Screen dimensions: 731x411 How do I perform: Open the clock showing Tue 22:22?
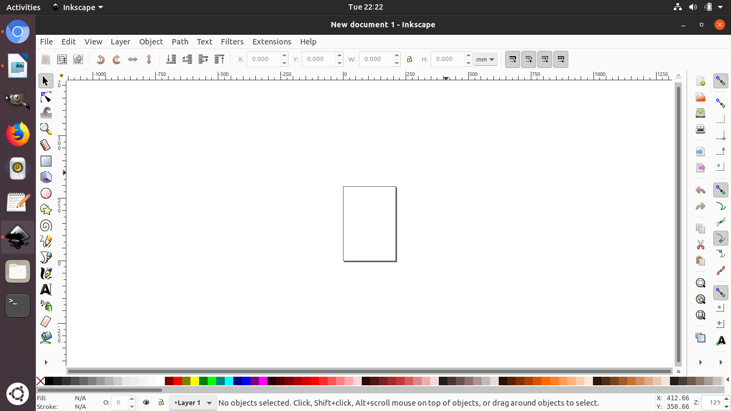pyautogui.click(x=365, y=7)
